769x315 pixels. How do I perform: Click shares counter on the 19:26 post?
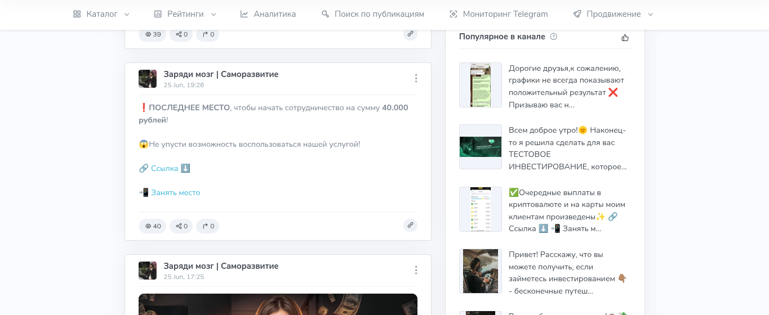(181, 226)
